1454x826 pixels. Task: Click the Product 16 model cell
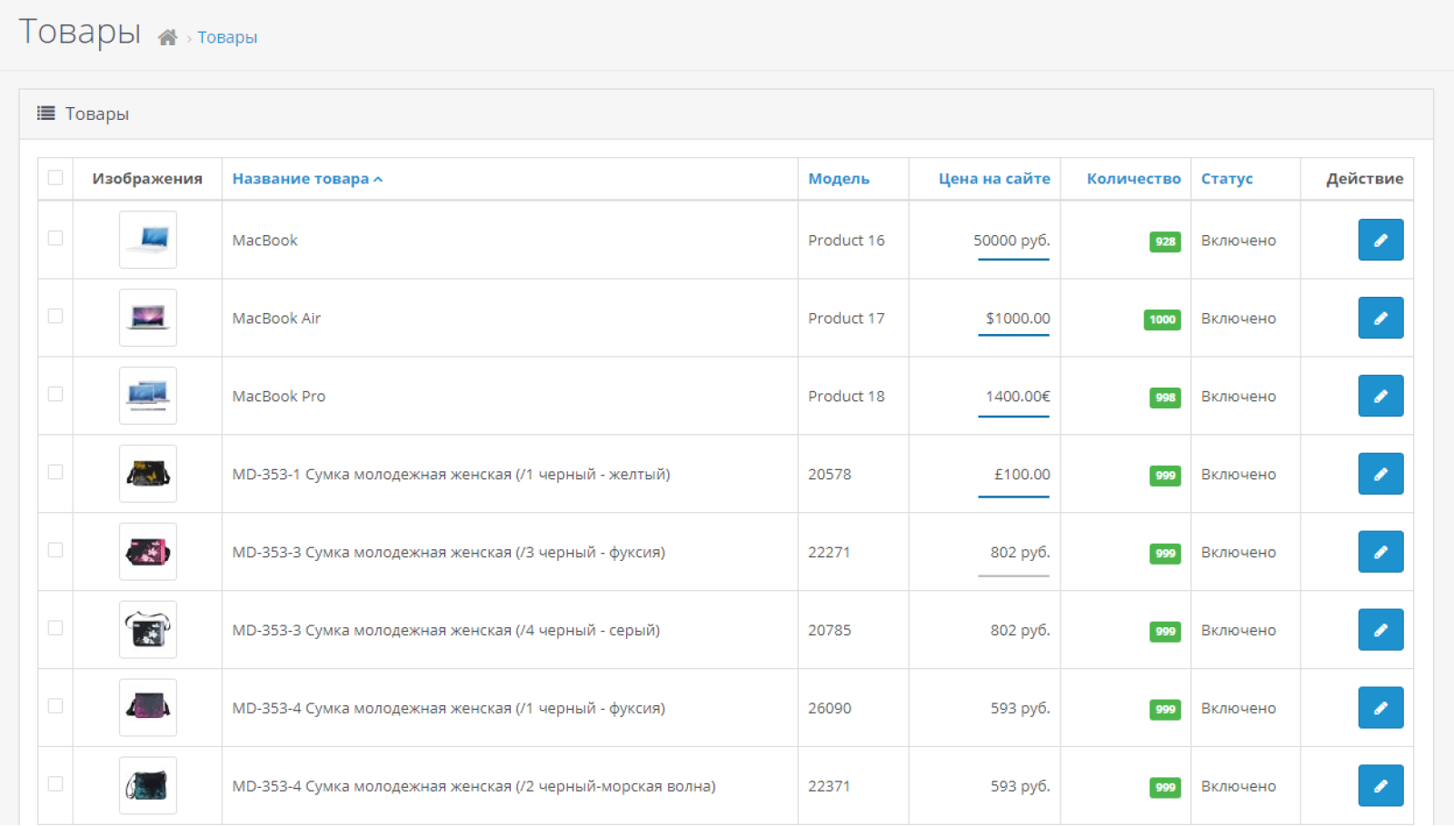846,241
